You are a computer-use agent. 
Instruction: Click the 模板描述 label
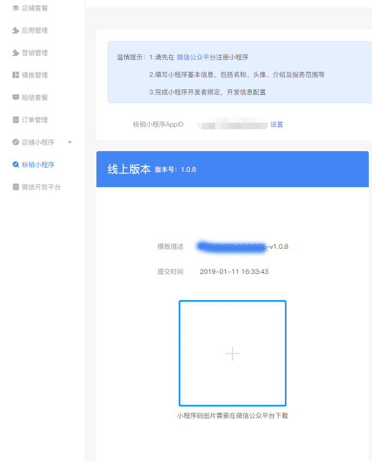170,247
